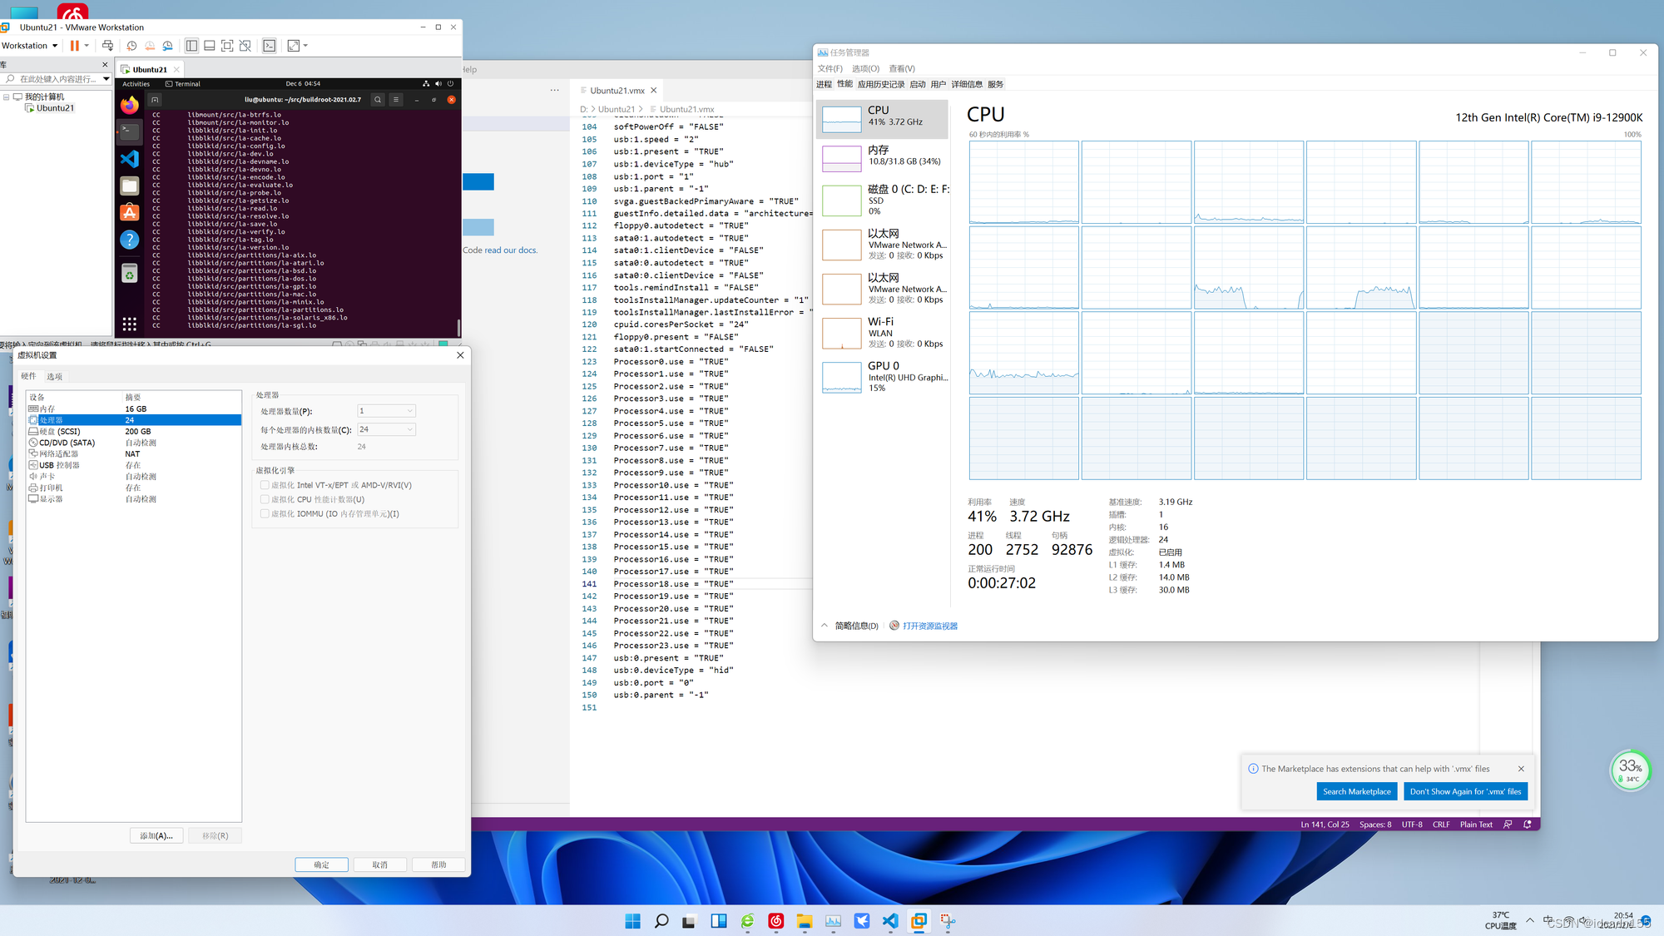The image size is (1664, 936).
Task: Enable virtualize Intel VT-x/EPT checkbox
Action: click(x=265, y=485)
